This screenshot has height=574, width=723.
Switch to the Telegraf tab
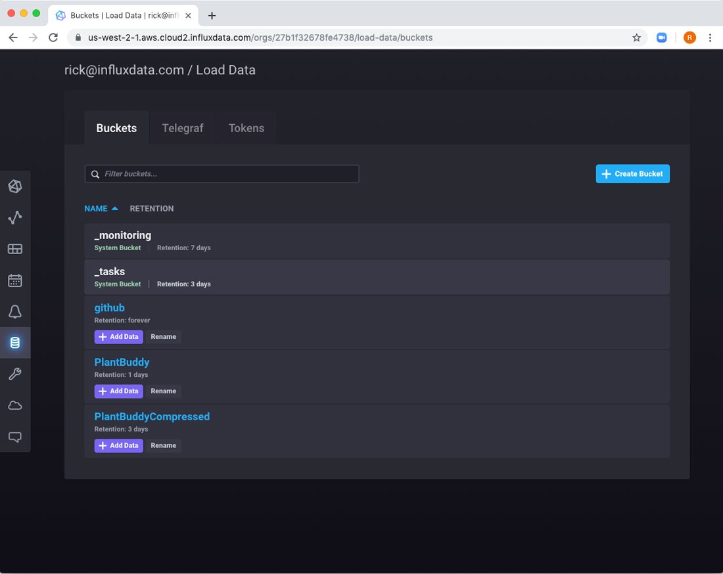183,128
